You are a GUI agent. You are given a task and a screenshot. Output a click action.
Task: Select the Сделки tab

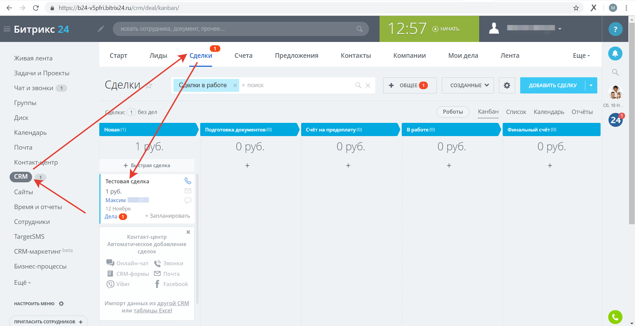pos(201,55)
